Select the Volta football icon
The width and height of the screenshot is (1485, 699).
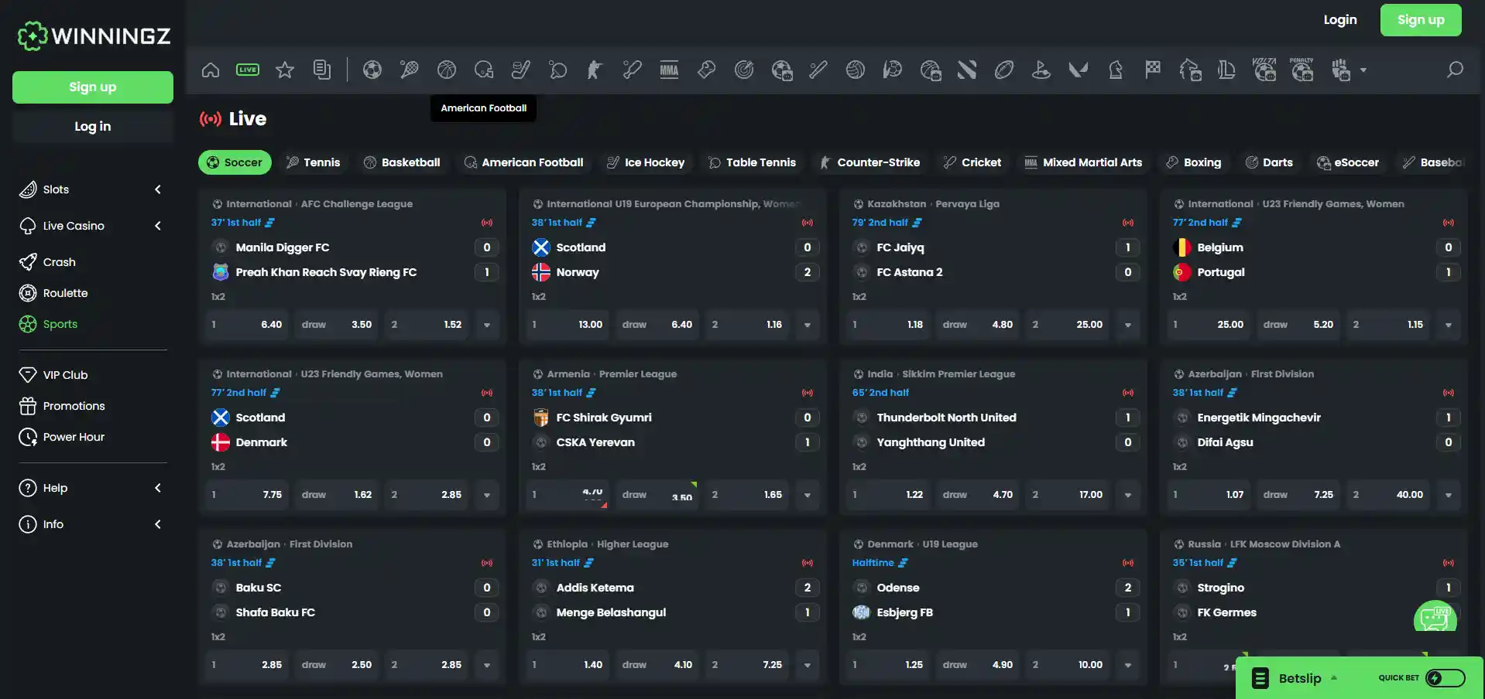(x=1264, y=70)
